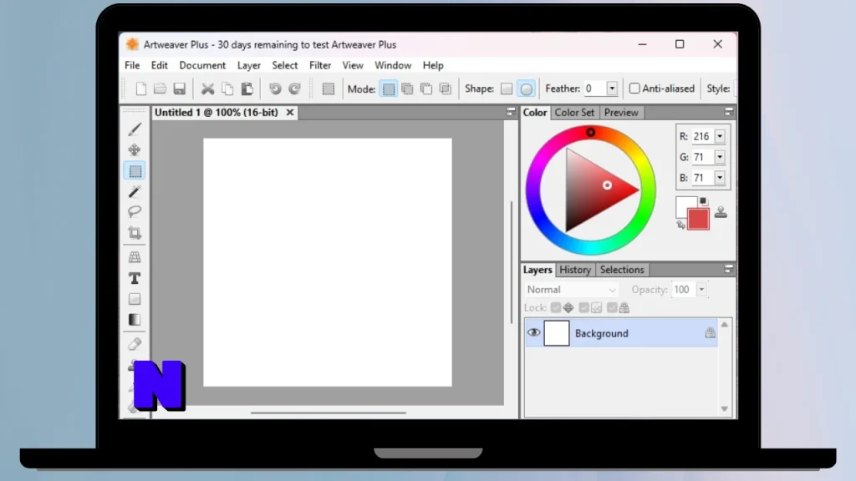
Task: Choose the ellipse Shape option
Action: coord(527,89)
